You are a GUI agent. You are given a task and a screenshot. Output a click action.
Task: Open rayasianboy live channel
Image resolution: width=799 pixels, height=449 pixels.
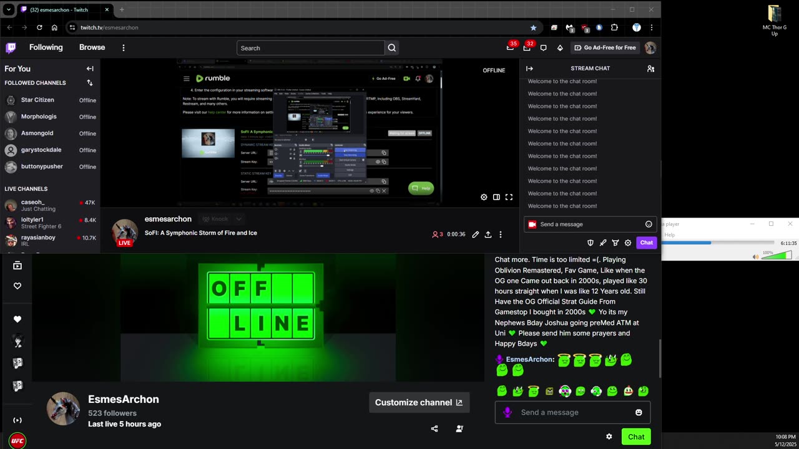coord(50,240)
